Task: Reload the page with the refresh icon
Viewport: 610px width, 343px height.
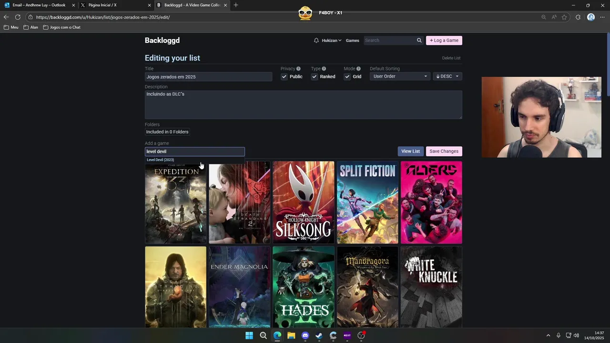Action: point(18,17)
